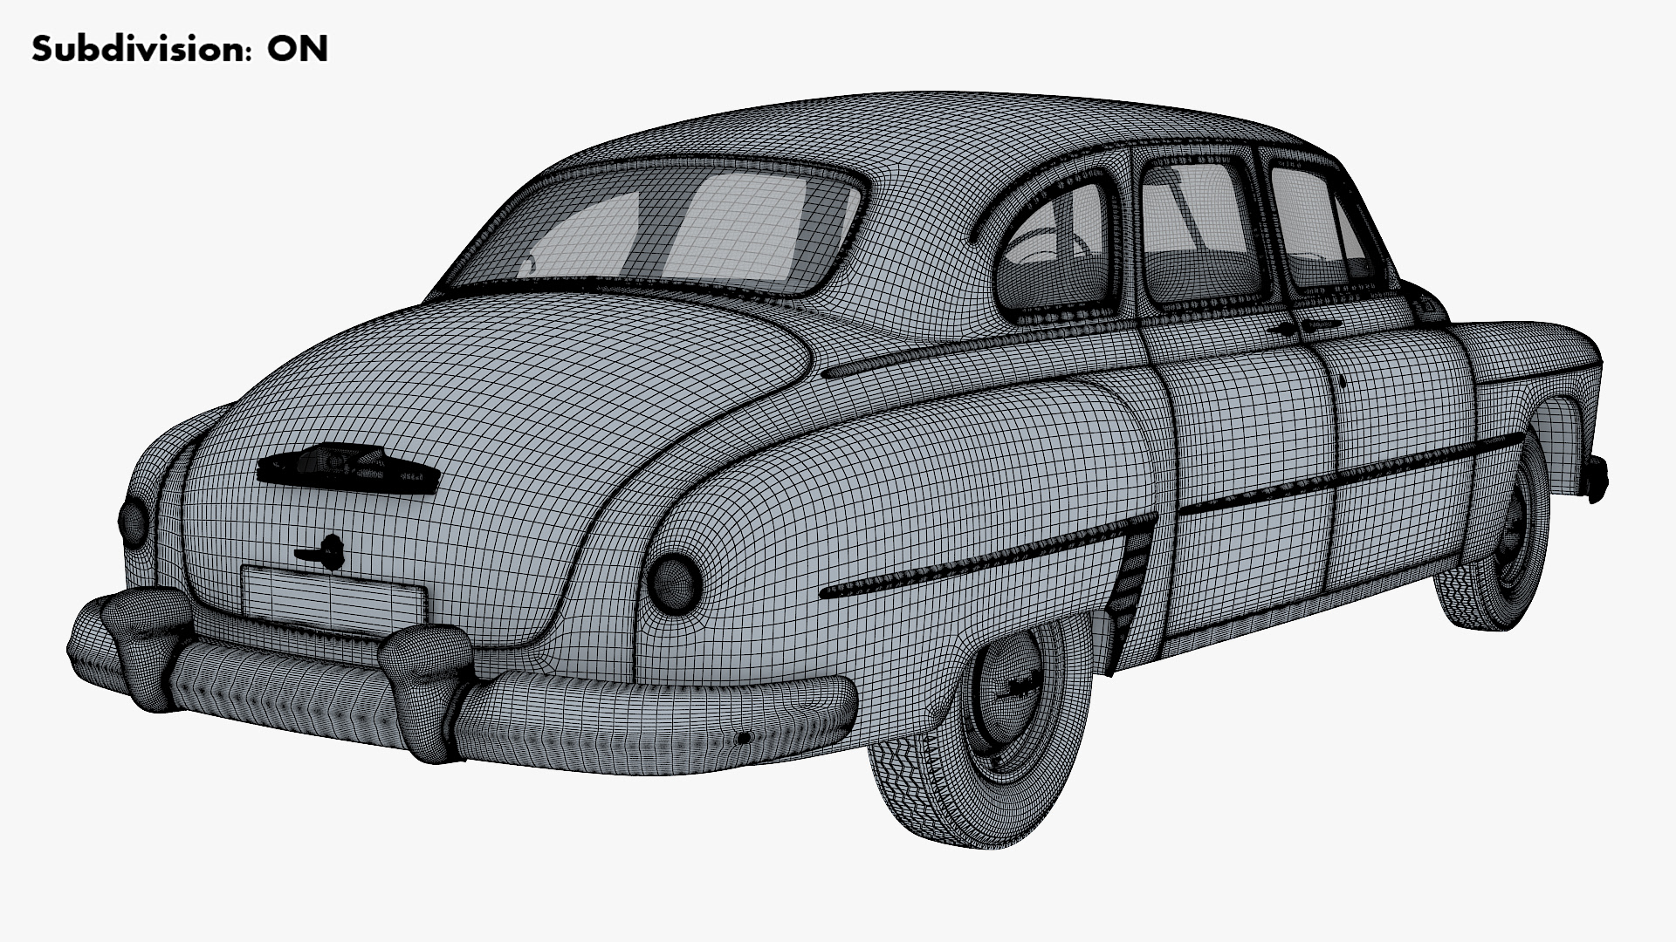The image size is (1676, 942).
Task: Click the rear passenger door window
Action: click(1200, 231)
